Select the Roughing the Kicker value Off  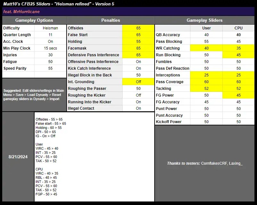coord(138,95)
